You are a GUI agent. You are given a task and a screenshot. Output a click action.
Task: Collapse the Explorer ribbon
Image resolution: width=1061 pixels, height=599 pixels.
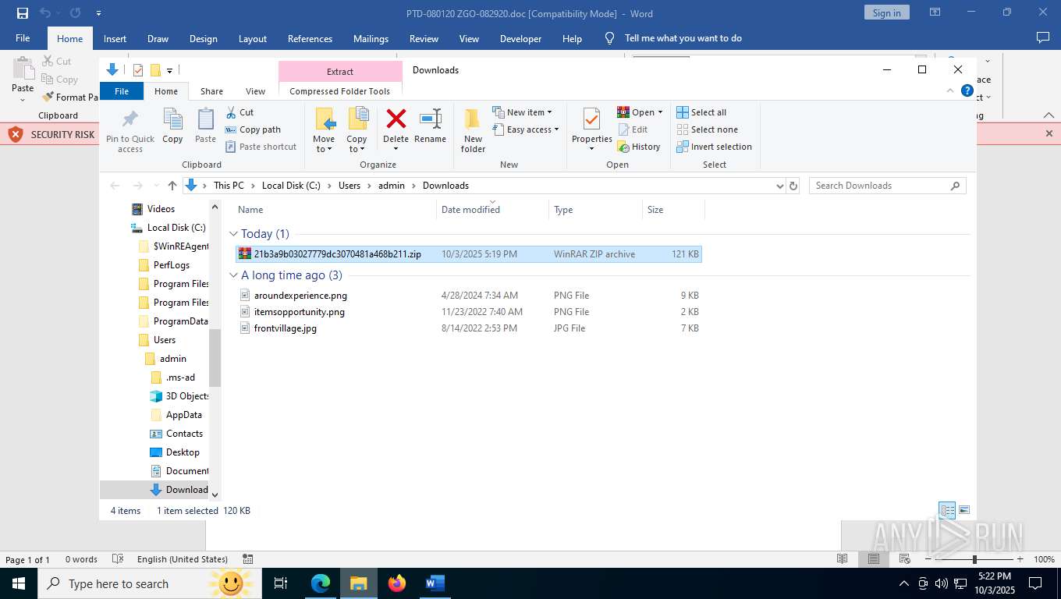tap(950, 90)
